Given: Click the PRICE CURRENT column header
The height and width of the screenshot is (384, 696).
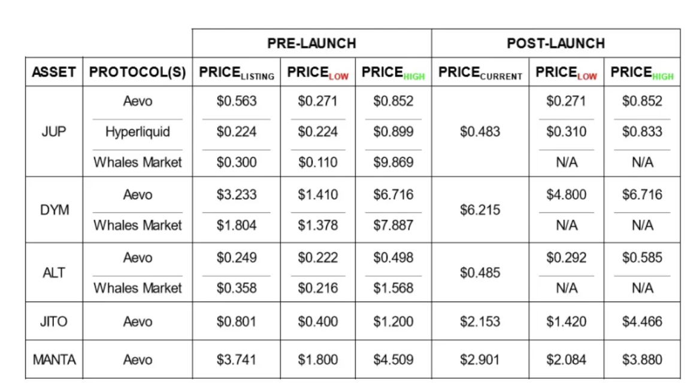Looking at the screenshot, I should (x=480, y=73).
